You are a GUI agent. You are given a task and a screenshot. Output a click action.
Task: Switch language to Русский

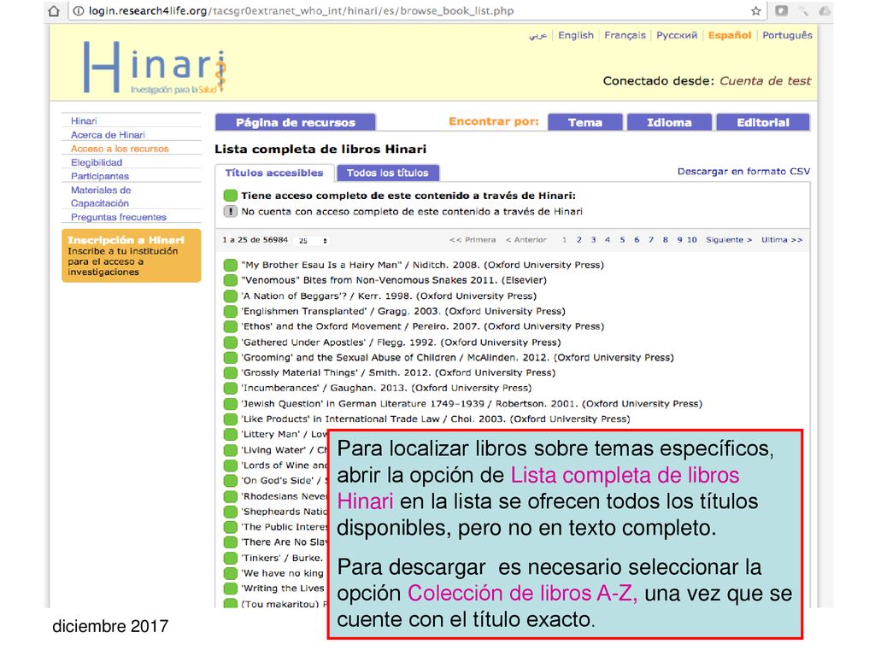(x=677, y=35)
